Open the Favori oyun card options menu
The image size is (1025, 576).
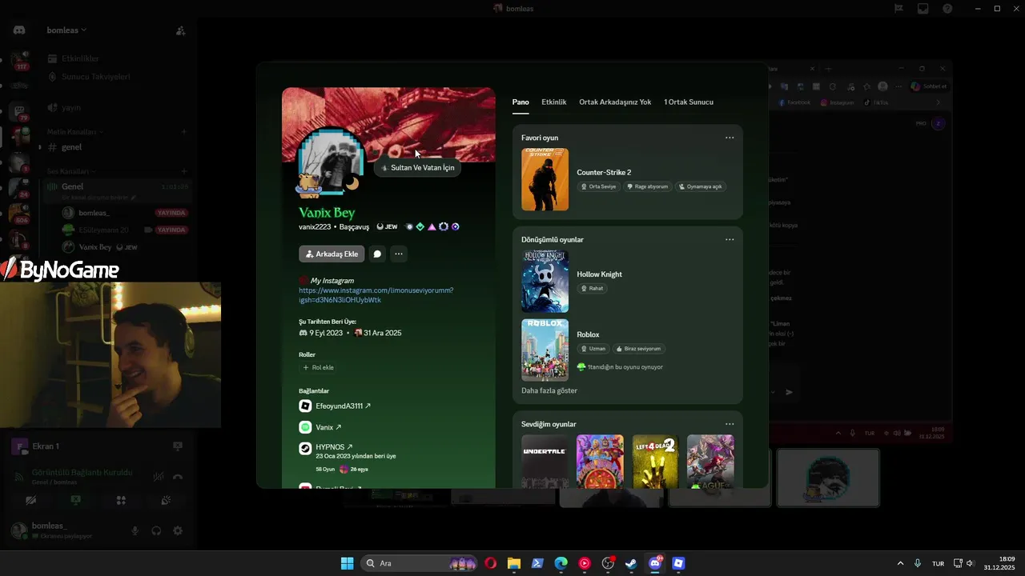tap(730, 138)
